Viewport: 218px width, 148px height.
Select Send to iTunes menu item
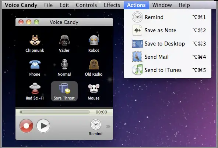tap(168, 70)
